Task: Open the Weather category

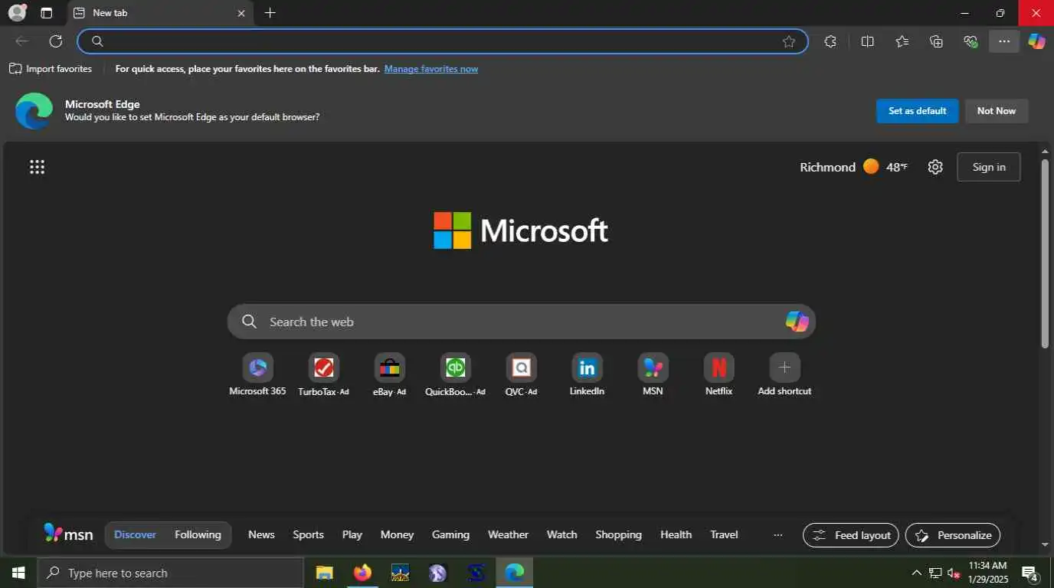Action: coord(508,534)
